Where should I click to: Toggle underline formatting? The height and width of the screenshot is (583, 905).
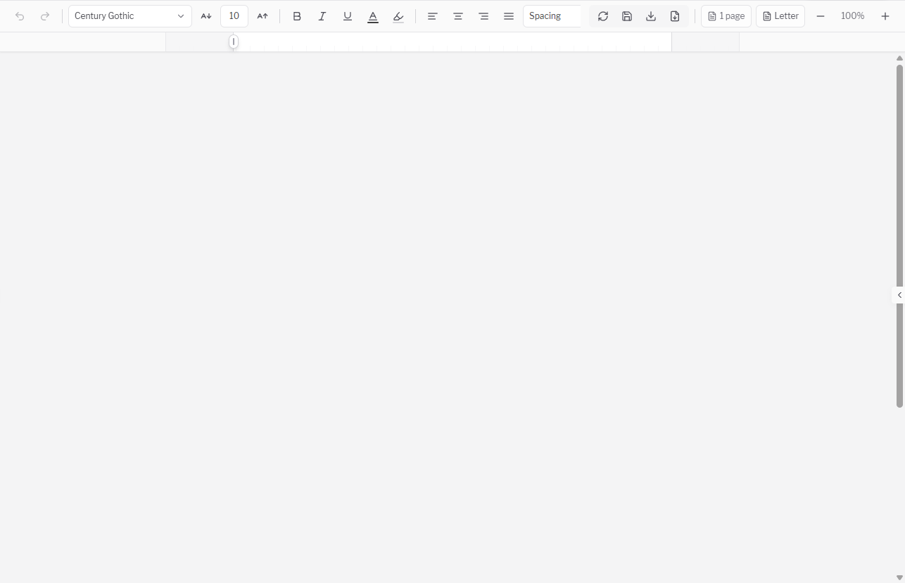(x=348, y=16)
